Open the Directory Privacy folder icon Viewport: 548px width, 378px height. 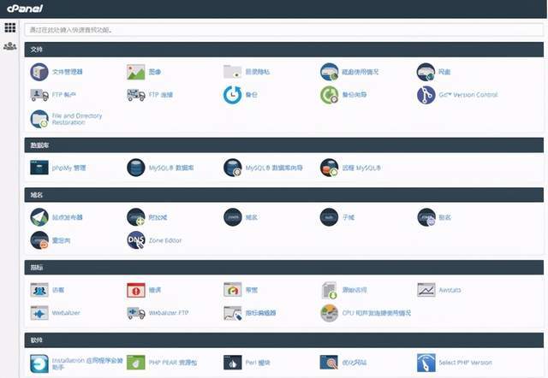pyautogui.click(x=232, y=72)
